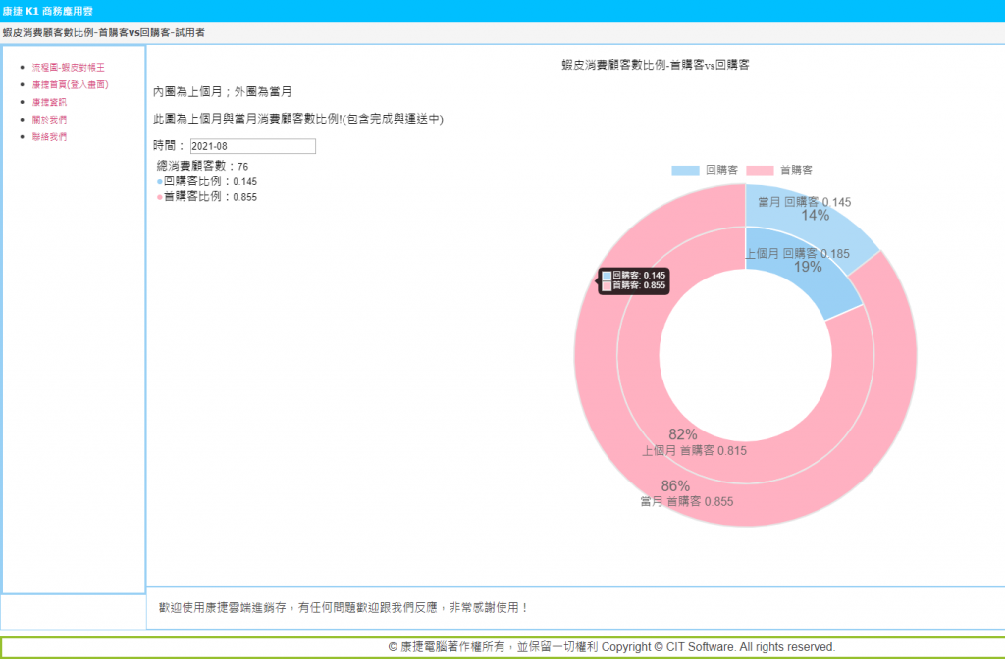Click the centered chart title above the legend
This screenshot has height=659, width=1005.
click(x=656, y=64)
